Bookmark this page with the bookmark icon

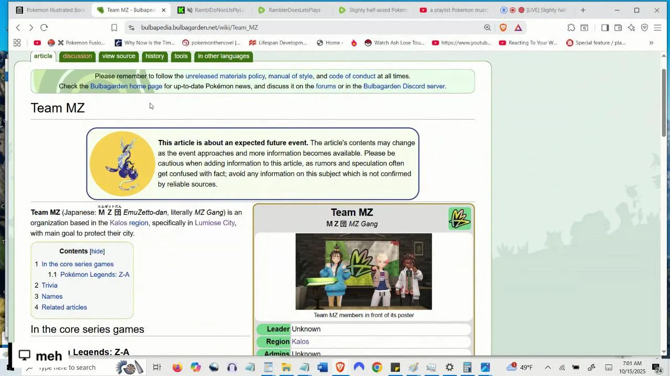point(114,28)
